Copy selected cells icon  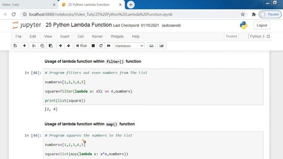(42, 46)
